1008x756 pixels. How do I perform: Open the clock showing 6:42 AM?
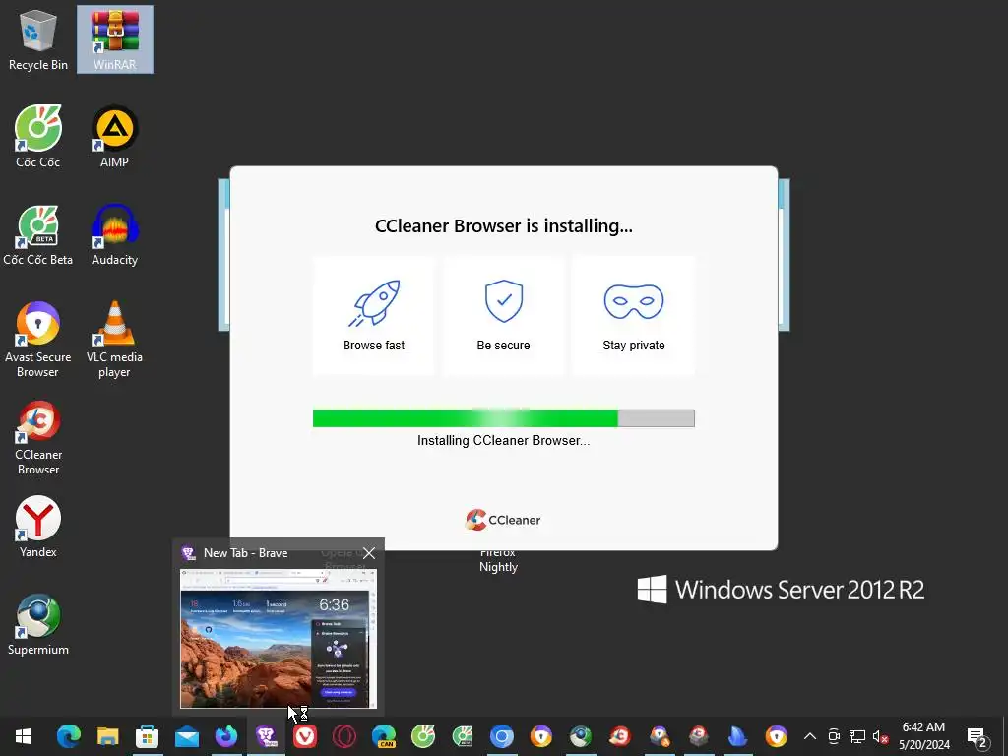pyautogui.click(x=923, y=736)
